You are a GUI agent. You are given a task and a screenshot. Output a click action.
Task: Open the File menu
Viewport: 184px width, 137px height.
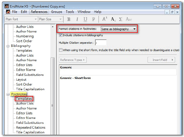[14, 12]
